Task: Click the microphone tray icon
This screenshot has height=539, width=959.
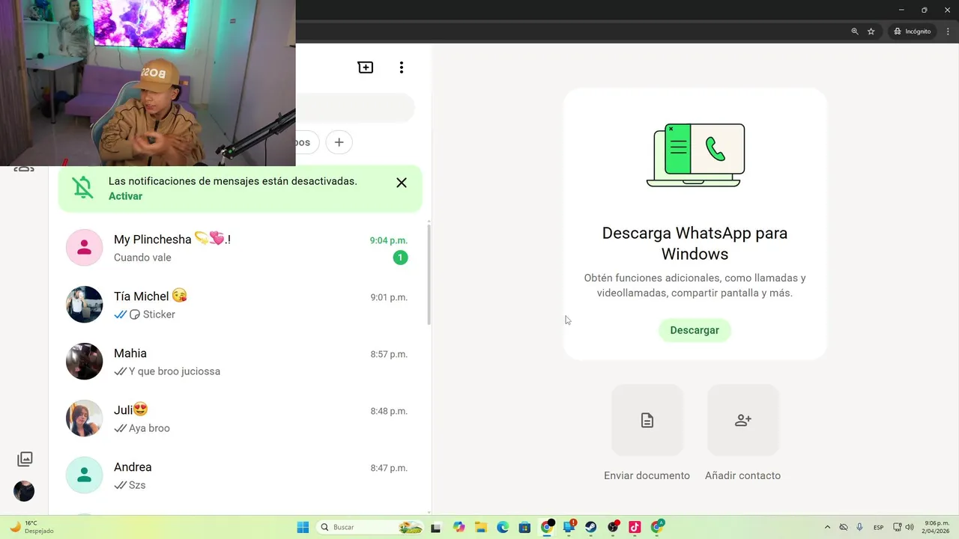Action: pyautogui.click(x=859, y=527)
